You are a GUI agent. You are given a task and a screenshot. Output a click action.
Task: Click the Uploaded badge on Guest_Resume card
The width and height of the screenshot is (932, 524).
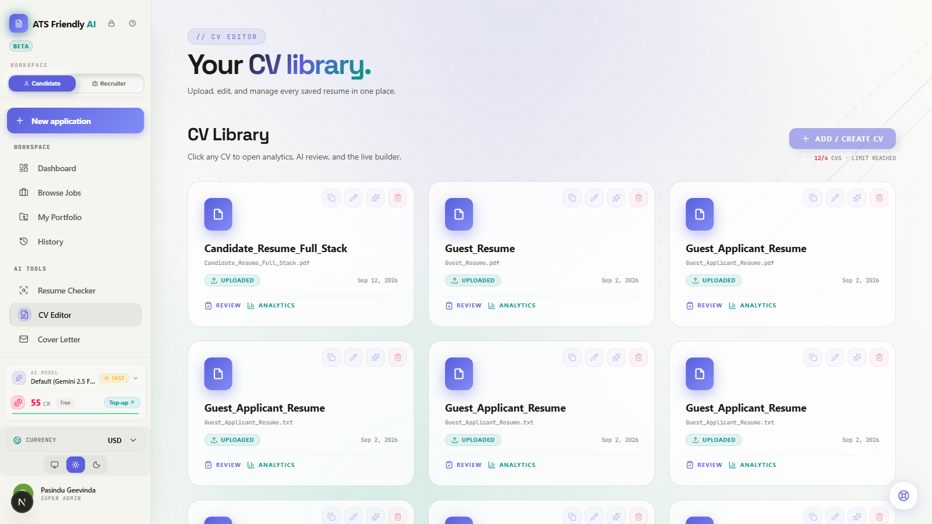(472, 281)
